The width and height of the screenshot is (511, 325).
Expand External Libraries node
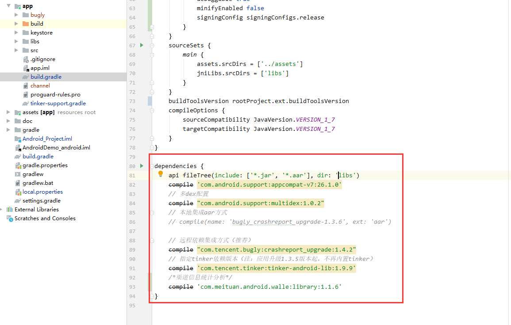[2, 210]
